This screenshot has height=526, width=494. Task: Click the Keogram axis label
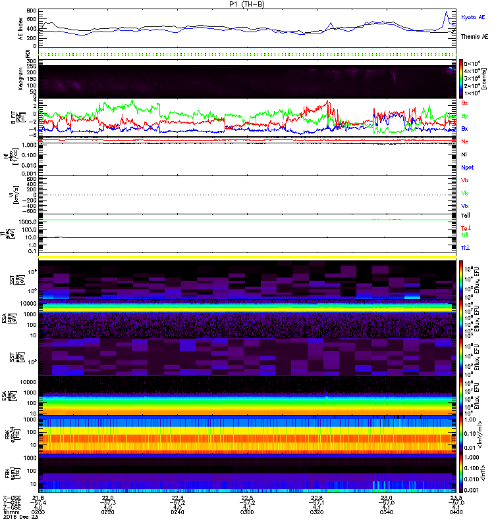(x=21, y=79)
